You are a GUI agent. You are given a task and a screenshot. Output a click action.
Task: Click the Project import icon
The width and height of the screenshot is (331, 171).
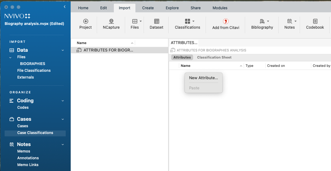click(x=85, y=21)
